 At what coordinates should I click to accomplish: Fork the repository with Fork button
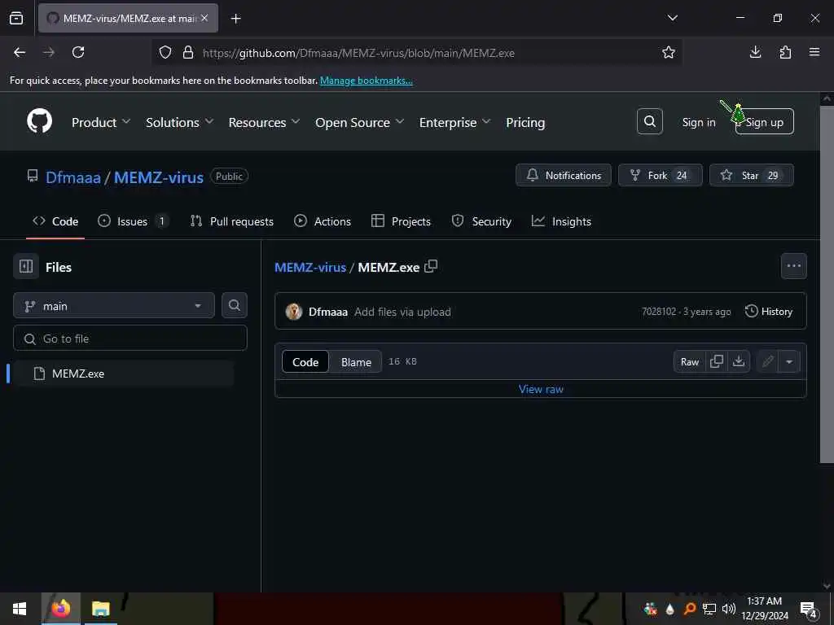(x=660, y=176)
